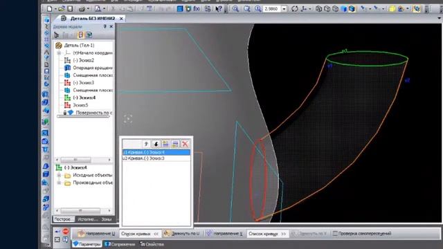The image size is (443, 249).
Task: Switch to the Зоны tab
Action: pos(106,219)
